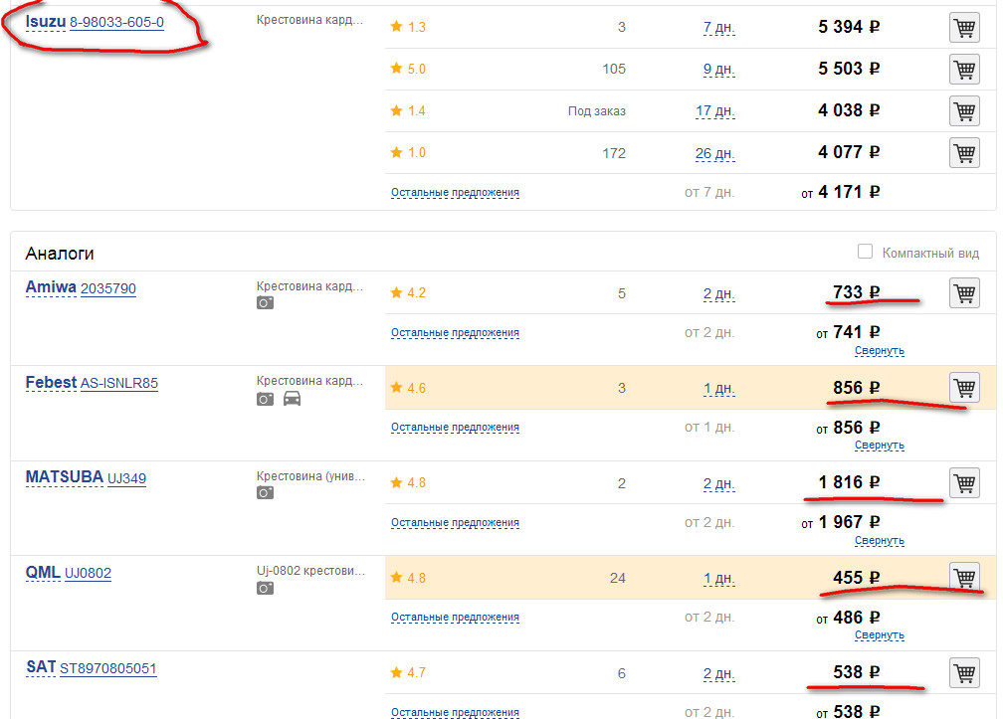Image resolution: width=1003 pixels, height=719 pixels.
Task: Click the 17 дн. delivery term link
Action: coord(715,111)
